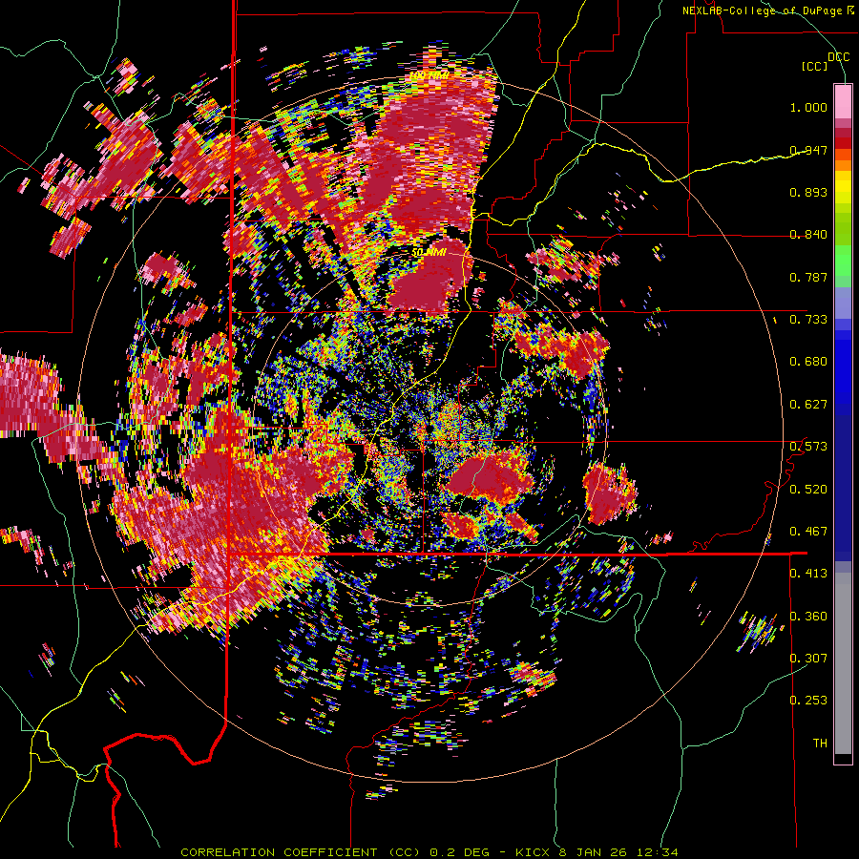The width and height of the screenshot is (859, 859).
Task: Click the 100 NMI range ring label
Action: pyautogui.click(x=429, y=75)
